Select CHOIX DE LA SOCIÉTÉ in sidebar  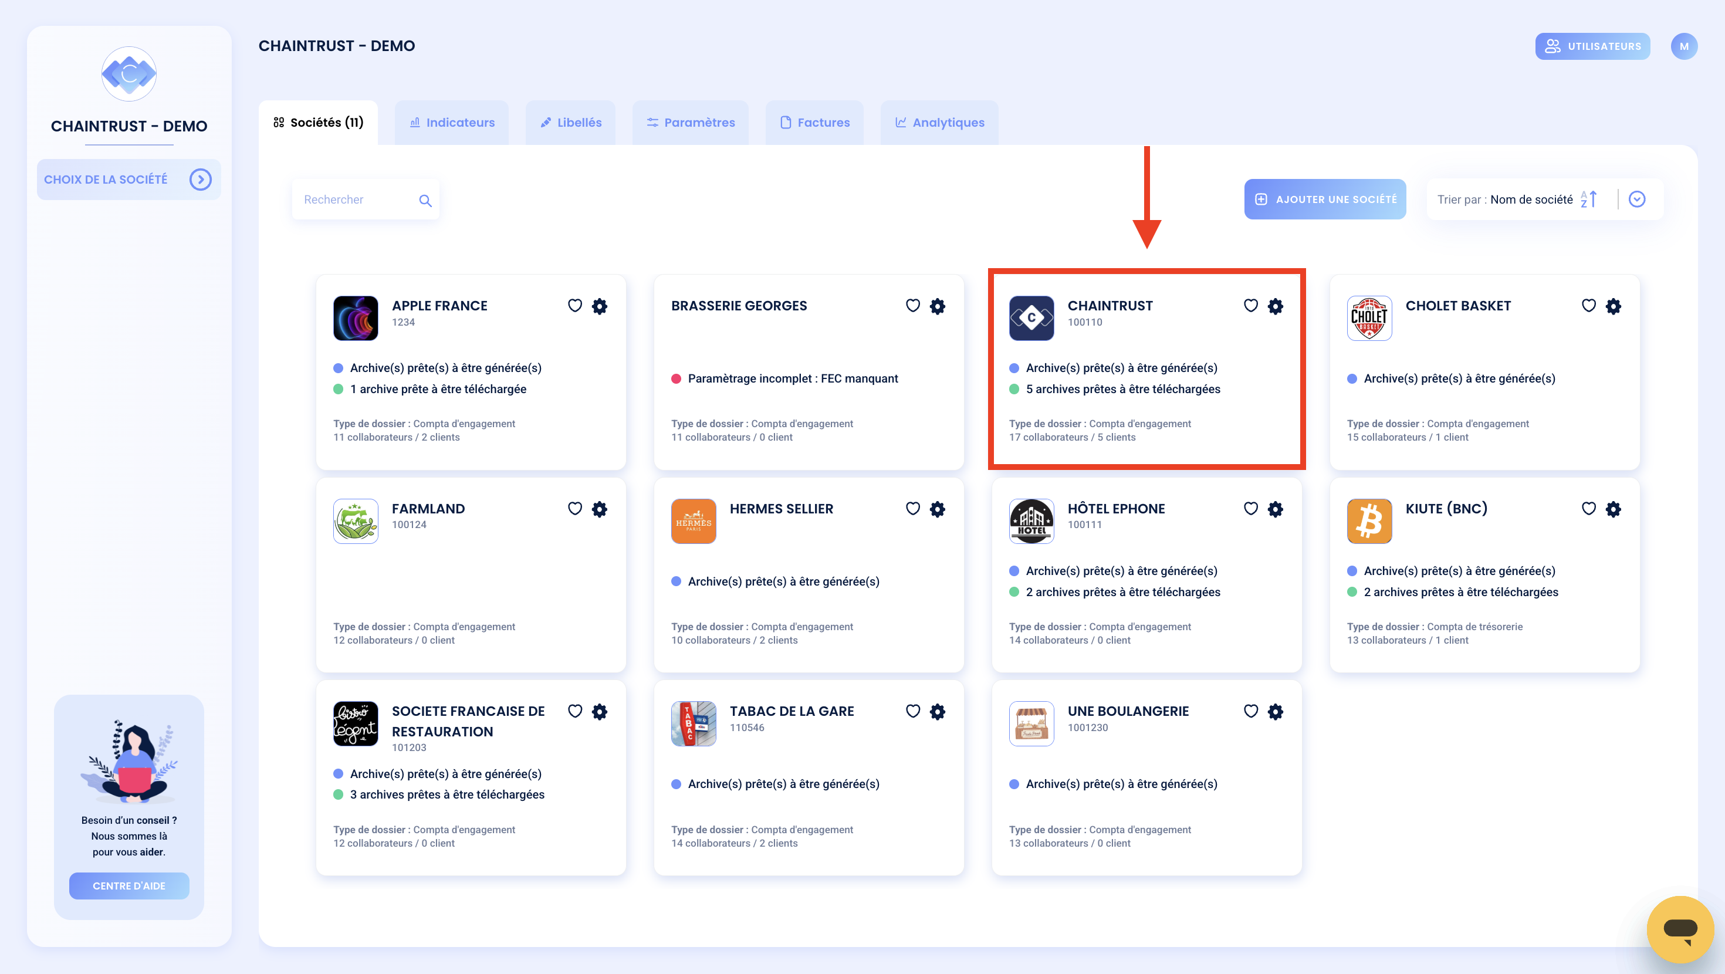(128, 180)
